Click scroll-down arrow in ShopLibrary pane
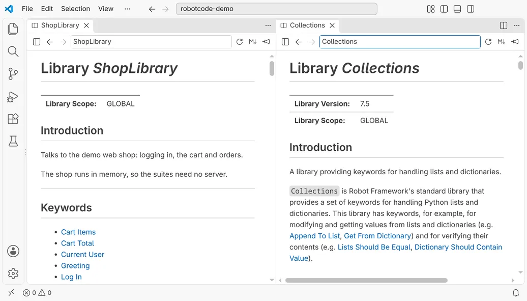527x301 pixels. (x=272, y=280)
